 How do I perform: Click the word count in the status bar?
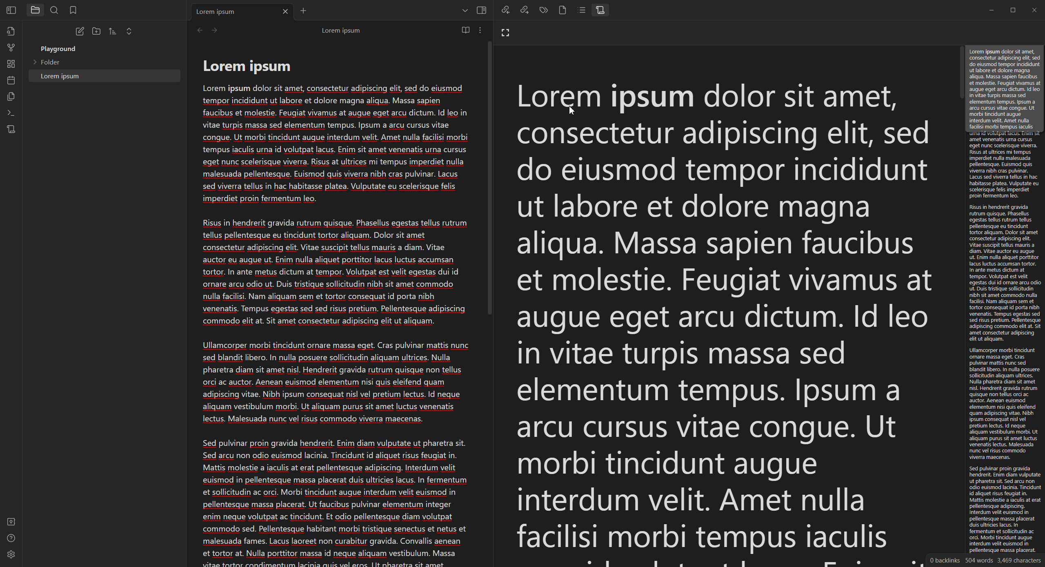(x=979, y=560)
